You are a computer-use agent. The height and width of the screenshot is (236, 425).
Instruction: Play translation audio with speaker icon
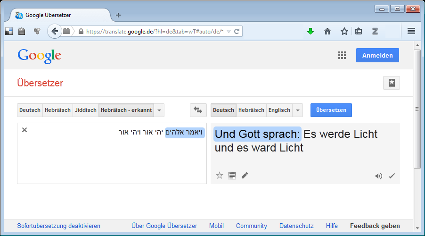tap(379, 176)
